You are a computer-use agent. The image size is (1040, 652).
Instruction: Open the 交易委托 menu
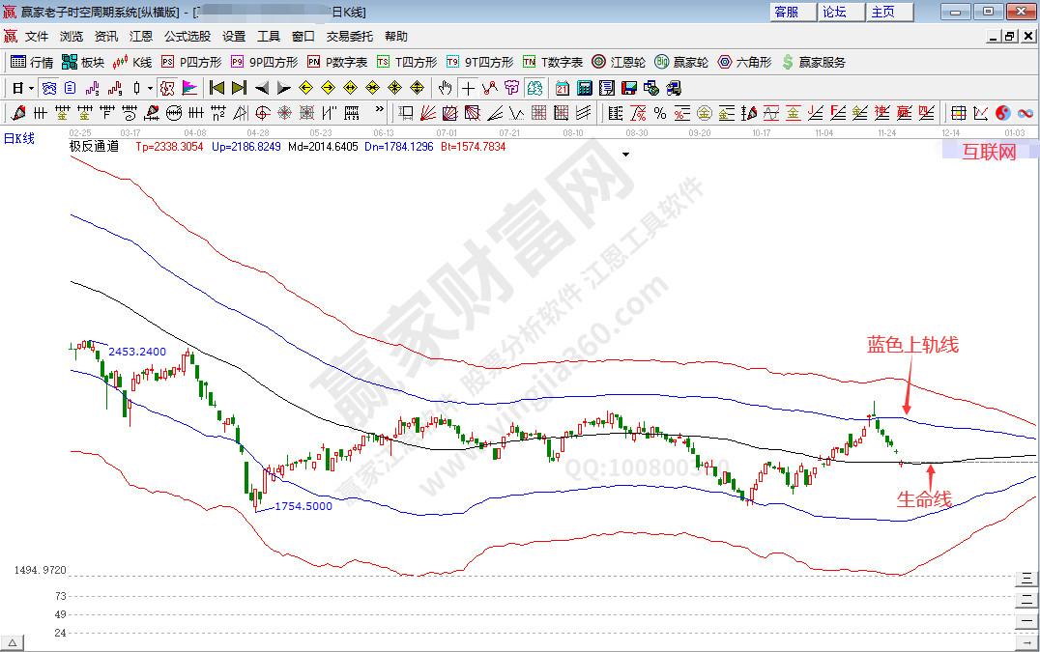point(349,36)
